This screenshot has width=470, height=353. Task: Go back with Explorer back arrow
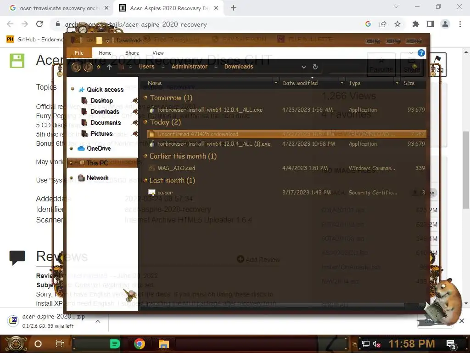pyautogui.click(x=76, y=67)
